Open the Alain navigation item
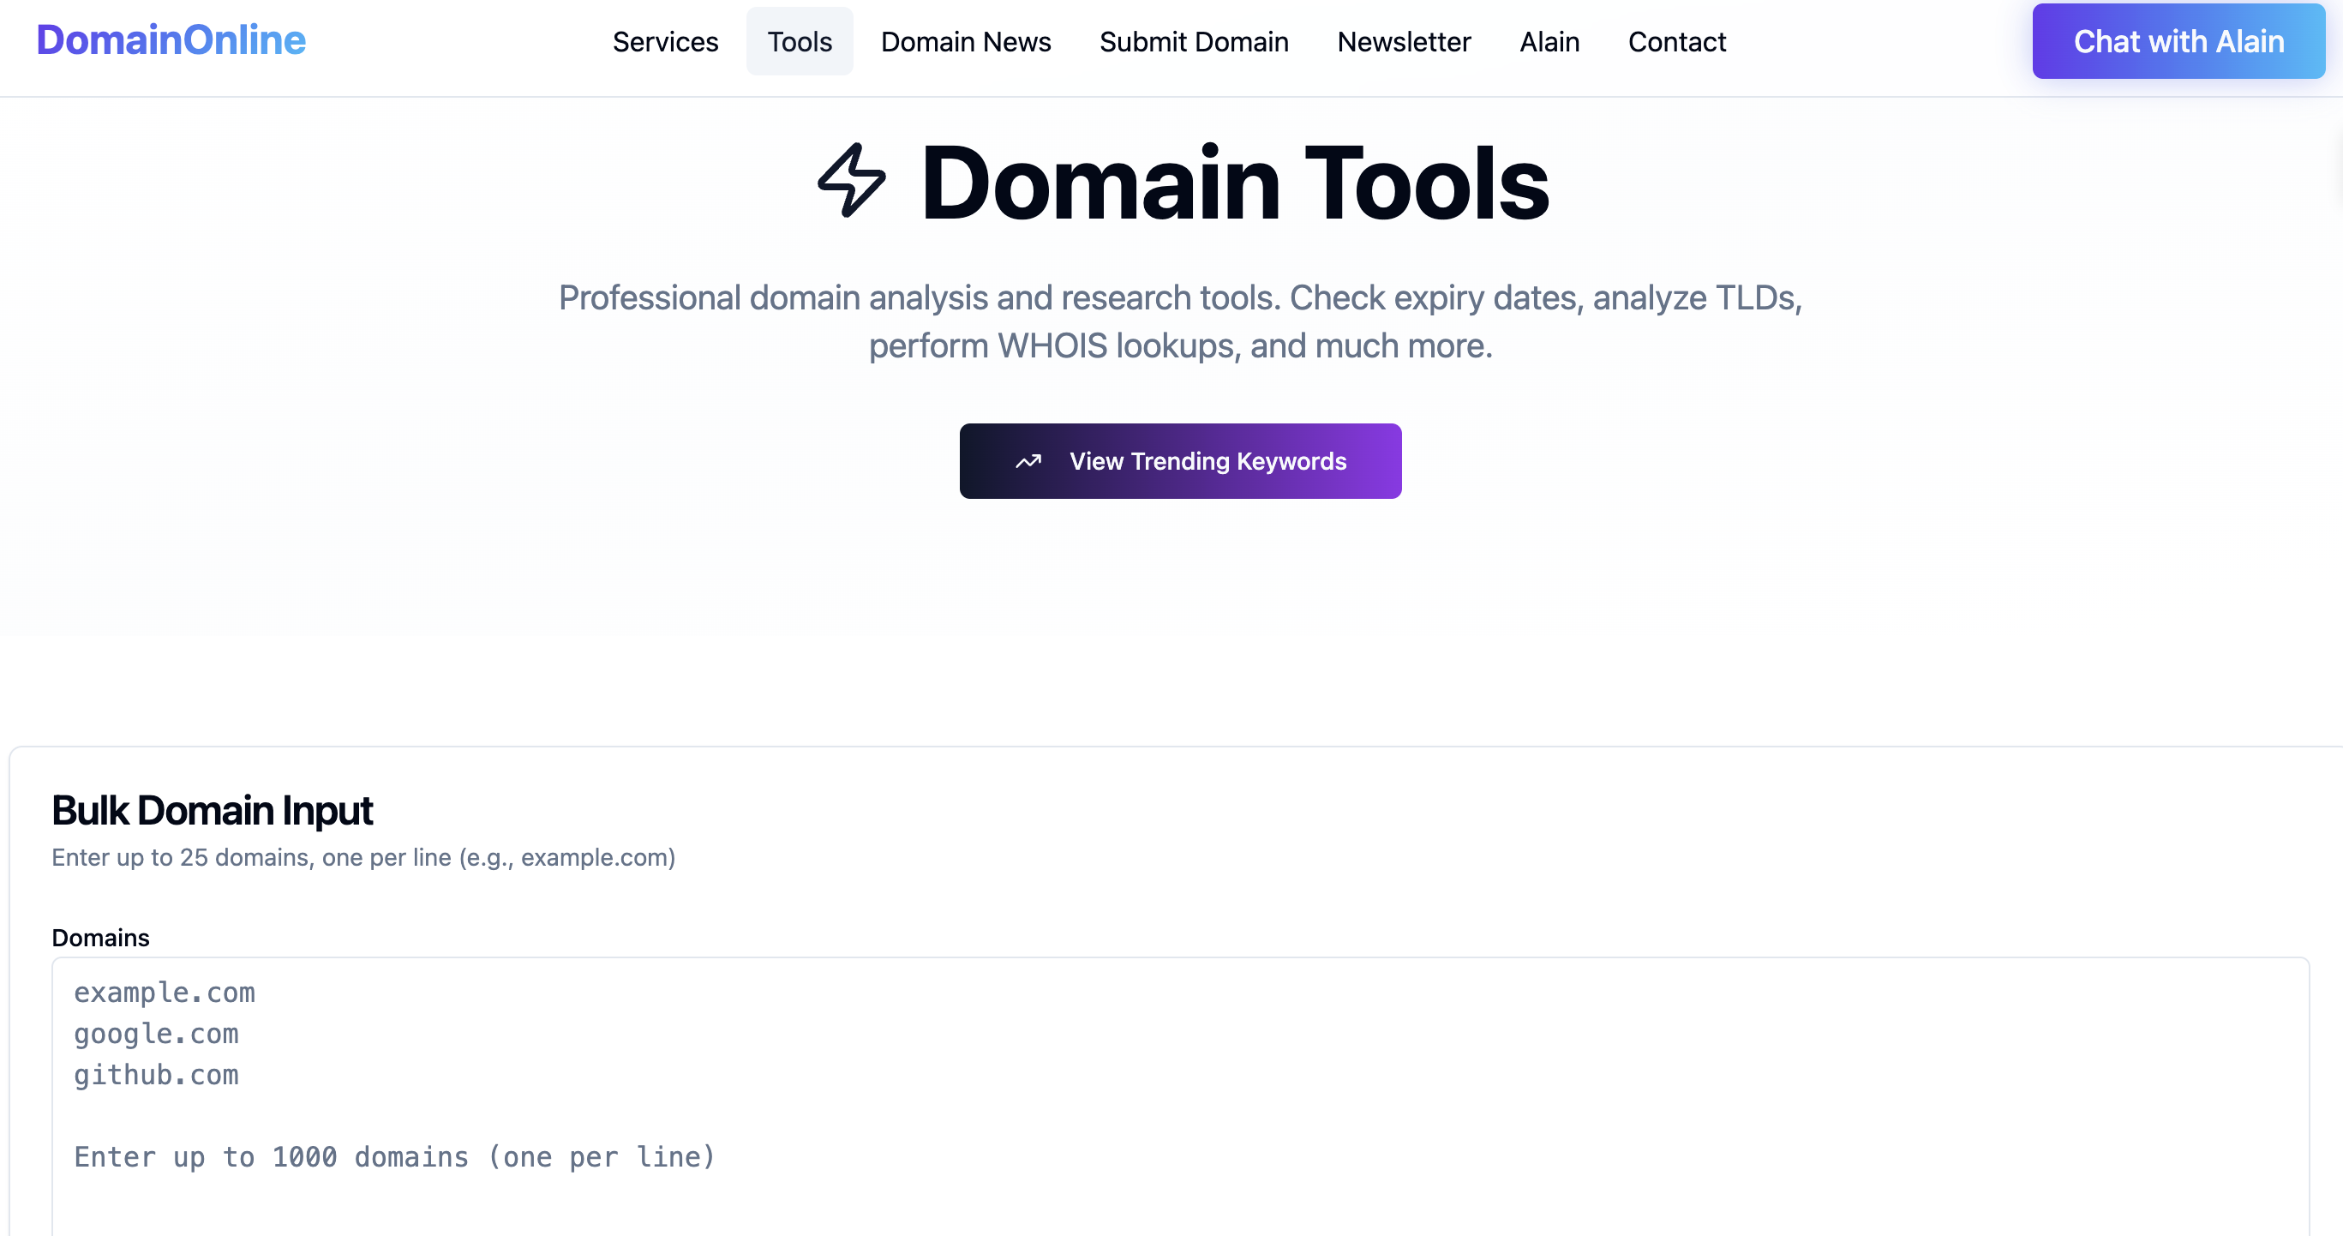The height and width of the screenshot is (1236, 2343). tap(1549, 41)
